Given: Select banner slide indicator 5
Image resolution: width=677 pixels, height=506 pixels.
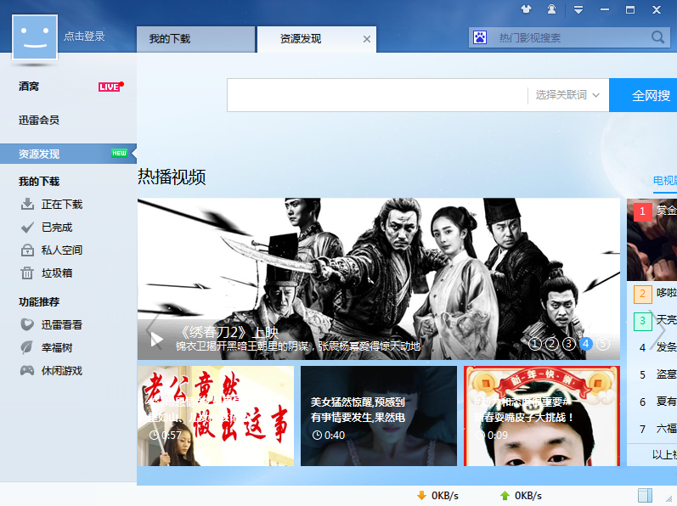Looking at the screenshot, I should pyautogui.click(x=603, y=344).
